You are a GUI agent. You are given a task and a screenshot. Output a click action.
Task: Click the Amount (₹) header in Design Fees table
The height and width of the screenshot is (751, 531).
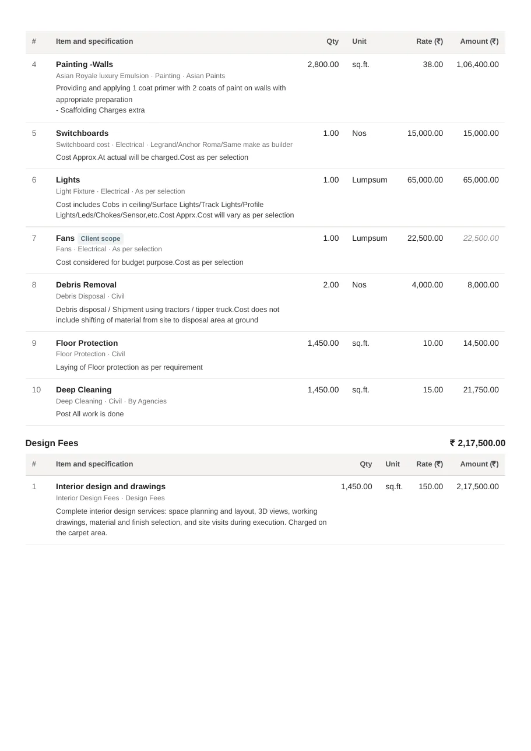(x=479, y=464)
